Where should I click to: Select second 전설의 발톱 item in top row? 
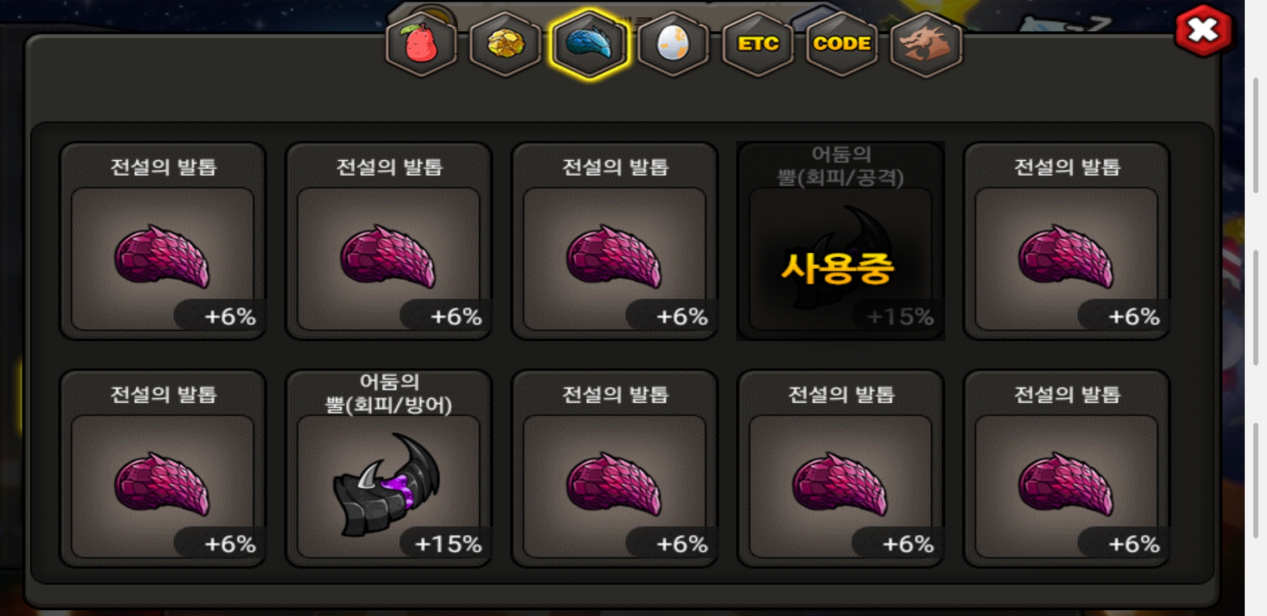[x=389, y=241]
